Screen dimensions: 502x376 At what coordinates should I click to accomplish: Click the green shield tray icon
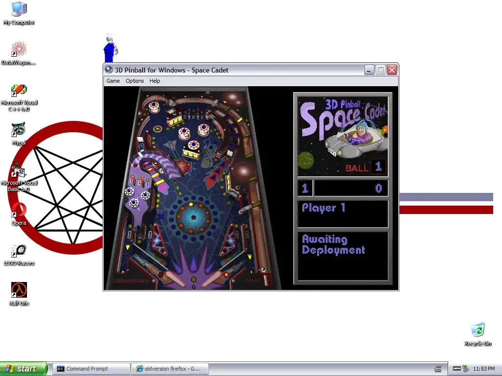tap(466, 369)
